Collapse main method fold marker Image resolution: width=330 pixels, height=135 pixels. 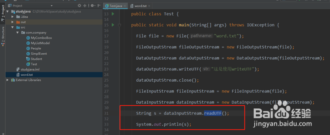point(119,25)
